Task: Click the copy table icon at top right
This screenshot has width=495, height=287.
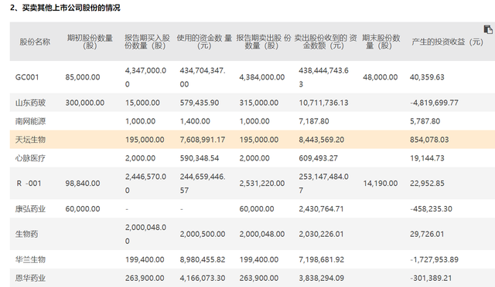Action: click(x=488, y=29)
